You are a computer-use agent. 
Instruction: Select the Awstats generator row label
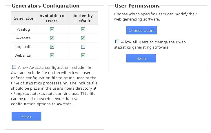[x=23, y=38]
